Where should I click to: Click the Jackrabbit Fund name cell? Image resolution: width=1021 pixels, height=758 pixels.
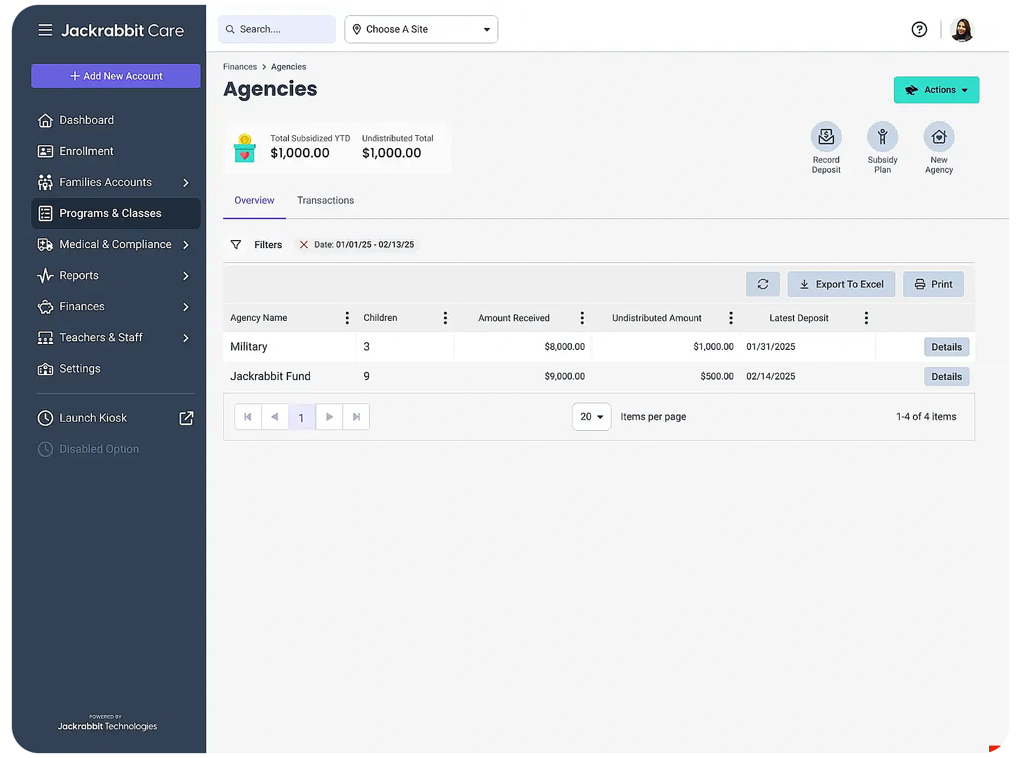click(290, 376)
